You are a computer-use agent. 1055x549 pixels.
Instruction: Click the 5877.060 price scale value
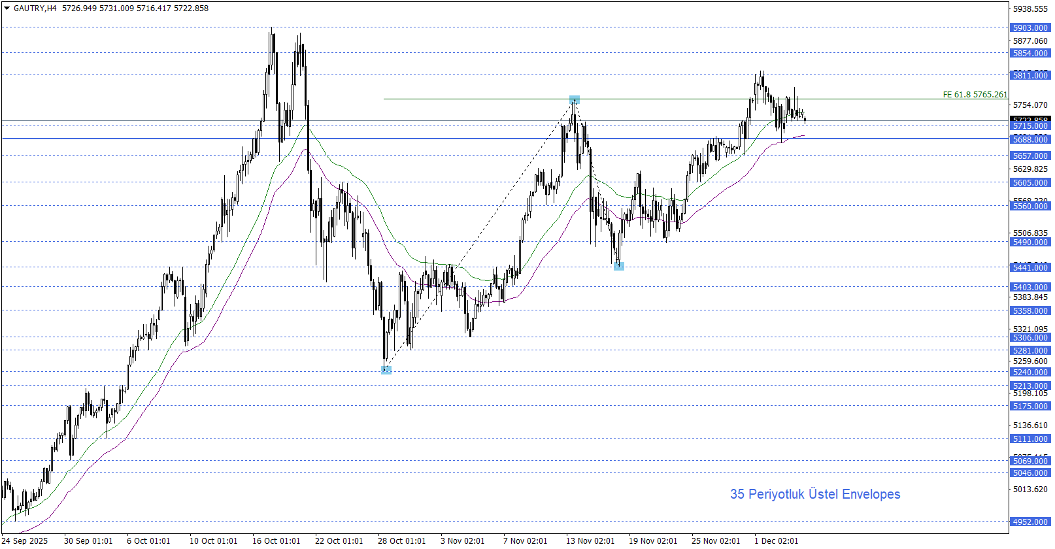click(1030, 41)
